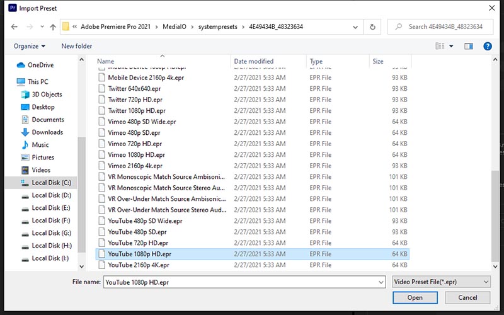Select Vimeo 2160p 4k.epr file
The height and width of the screenshot is (315, 504).
[x=253, y=166]
